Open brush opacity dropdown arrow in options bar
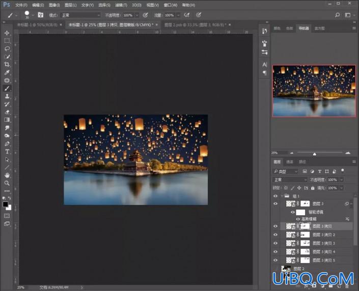359x291 pixels. click(x=137, y=15)
